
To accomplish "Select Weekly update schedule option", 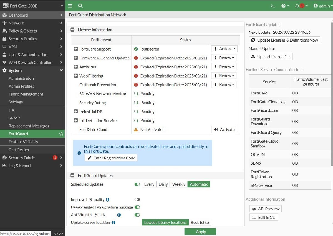I will [179, 184].
